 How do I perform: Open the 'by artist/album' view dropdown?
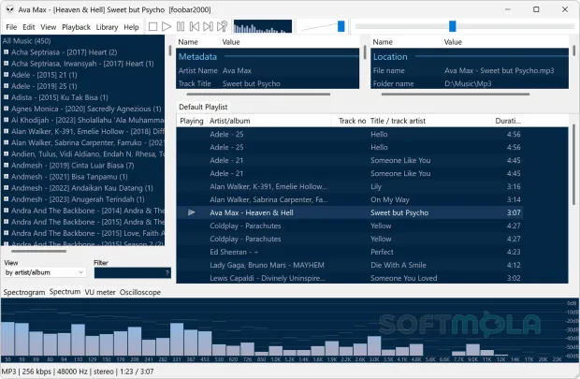45,272
